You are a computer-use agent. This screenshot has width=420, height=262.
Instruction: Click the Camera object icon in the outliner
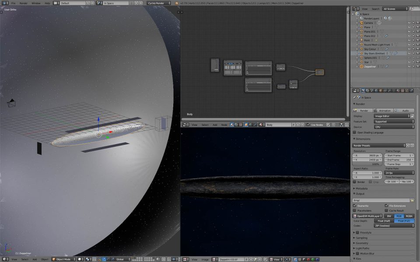click(x=361, y=23)
